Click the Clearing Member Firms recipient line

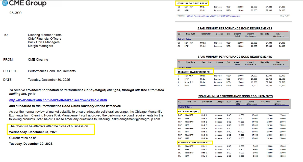click(45, 35)
